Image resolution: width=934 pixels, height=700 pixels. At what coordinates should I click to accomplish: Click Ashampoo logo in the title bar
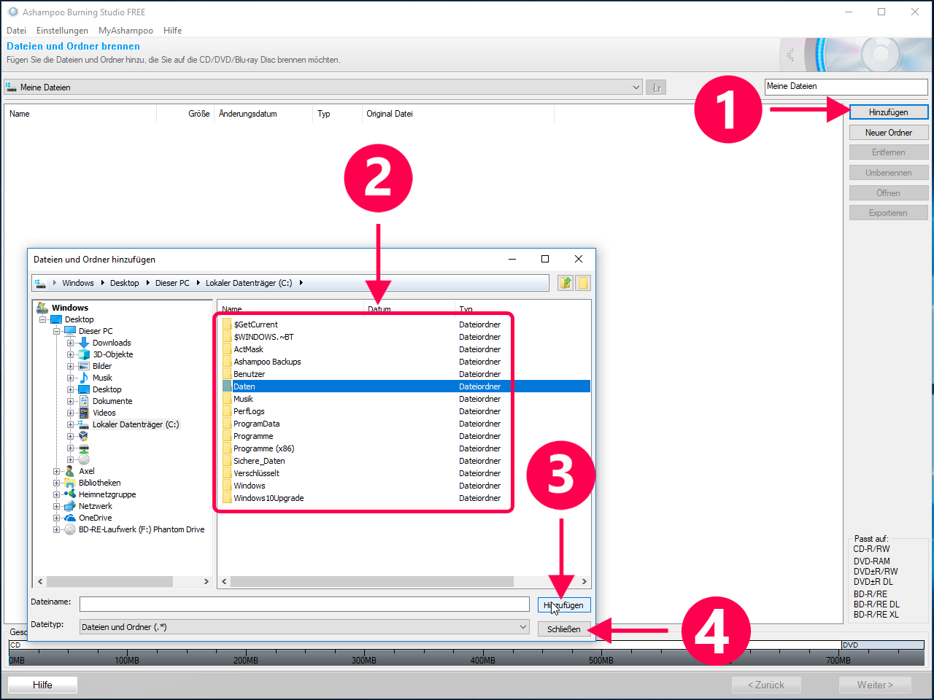pos(13,12)
